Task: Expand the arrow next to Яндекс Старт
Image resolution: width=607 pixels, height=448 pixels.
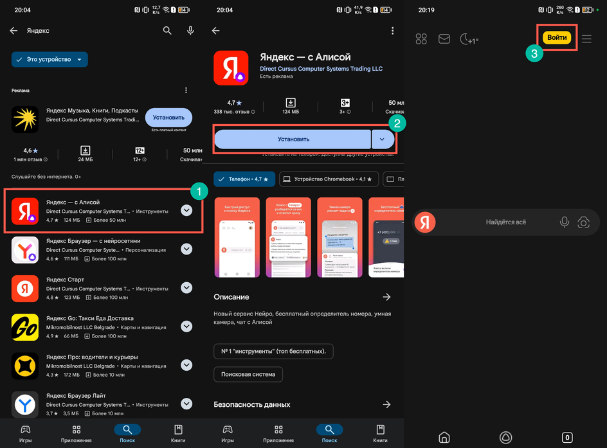Action: (186, 288)
